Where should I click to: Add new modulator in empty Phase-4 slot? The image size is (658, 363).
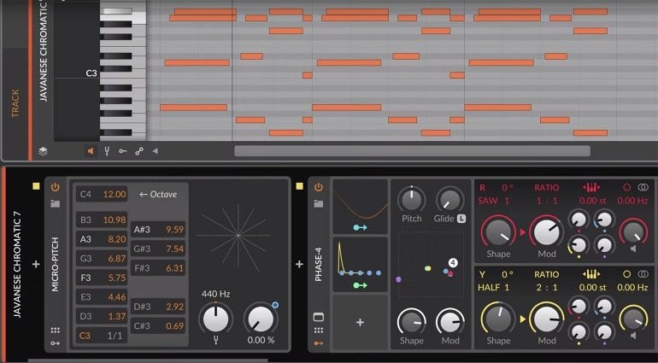click(360, 323)
